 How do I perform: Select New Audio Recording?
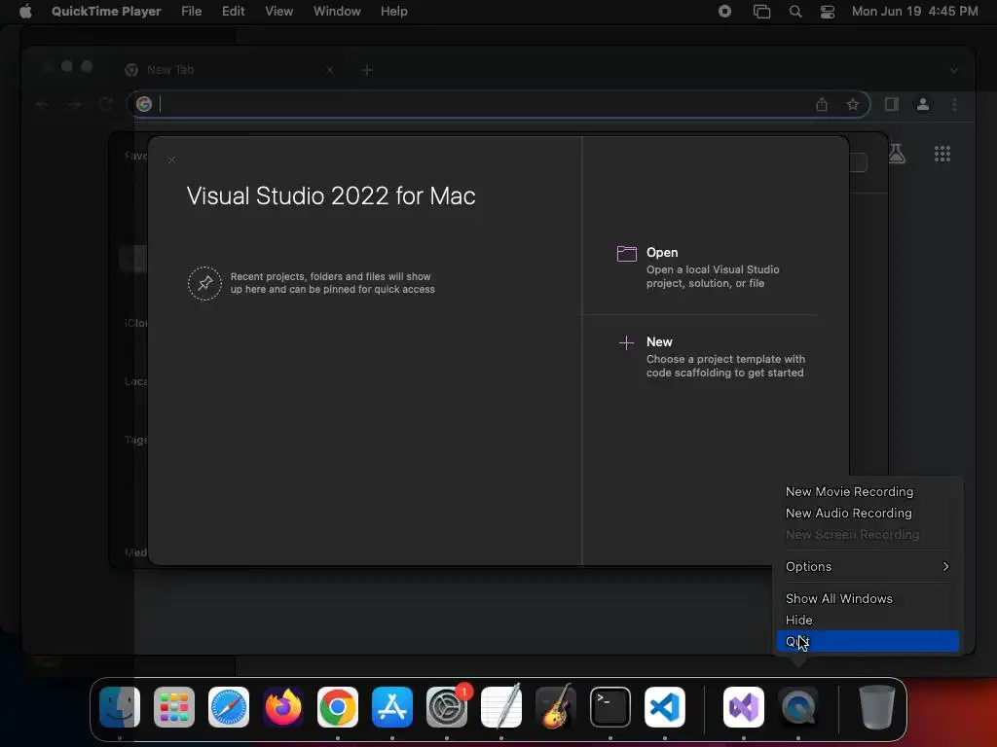click(868, 514)
